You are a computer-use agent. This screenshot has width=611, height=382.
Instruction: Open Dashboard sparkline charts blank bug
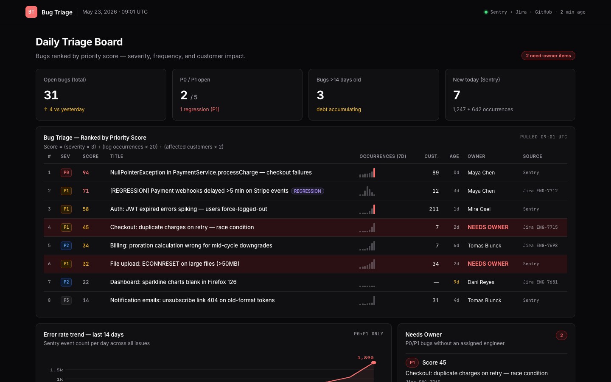pyautogui.click(x=173, y=282)
